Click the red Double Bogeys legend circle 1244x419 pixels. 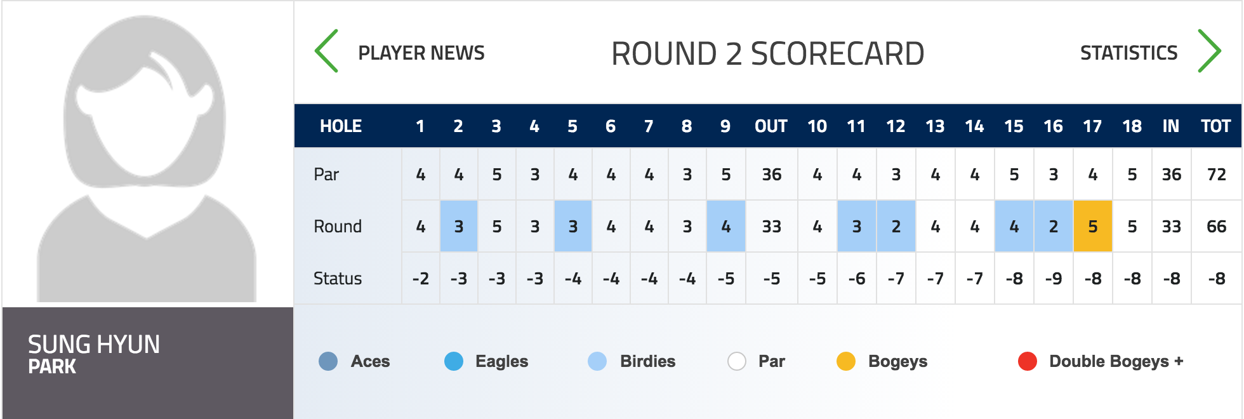click(1028, 361)
